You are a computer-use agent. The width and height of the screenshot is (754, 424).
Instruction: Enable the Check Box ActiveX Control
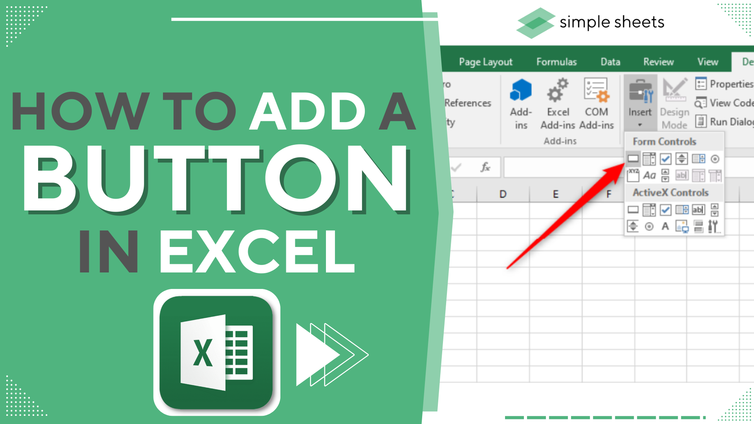pos(666,209)
